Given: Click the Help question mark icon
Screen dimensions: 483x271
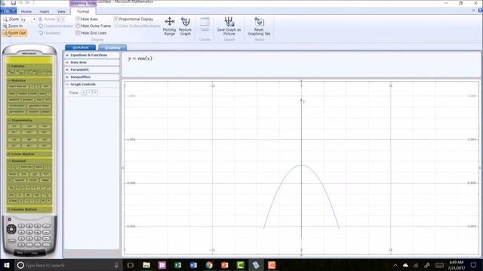Looking at the screenshot, I should tap(480, 11).
